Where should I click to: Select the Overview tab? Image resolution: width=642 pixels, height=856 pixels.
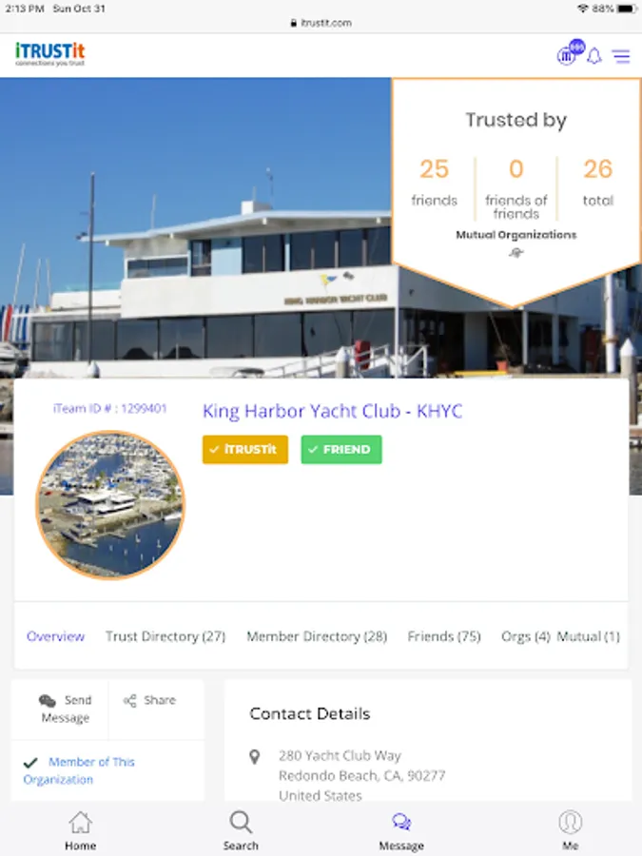(56, 636)
